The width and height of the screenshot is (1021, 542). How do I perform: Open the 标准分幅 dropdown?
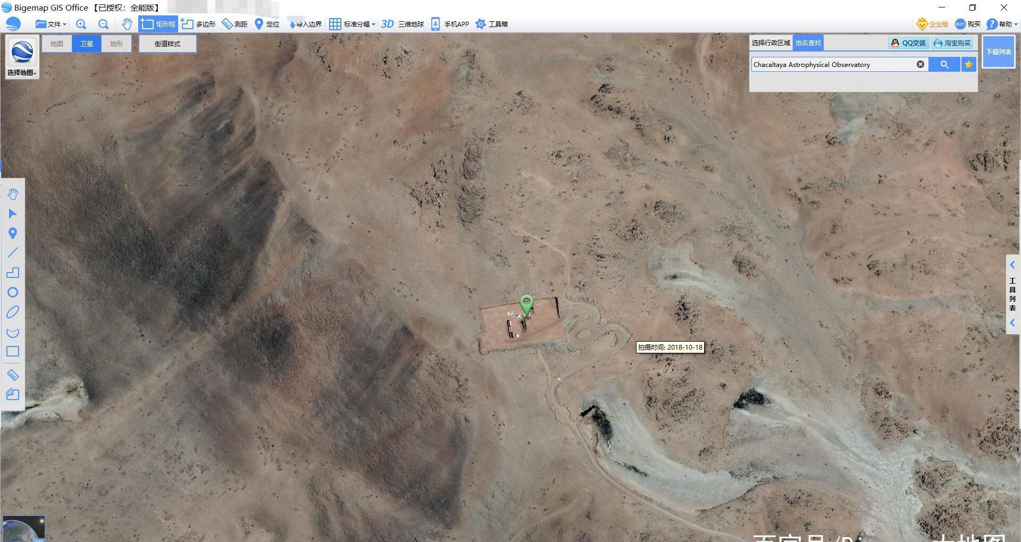(352, 24)
